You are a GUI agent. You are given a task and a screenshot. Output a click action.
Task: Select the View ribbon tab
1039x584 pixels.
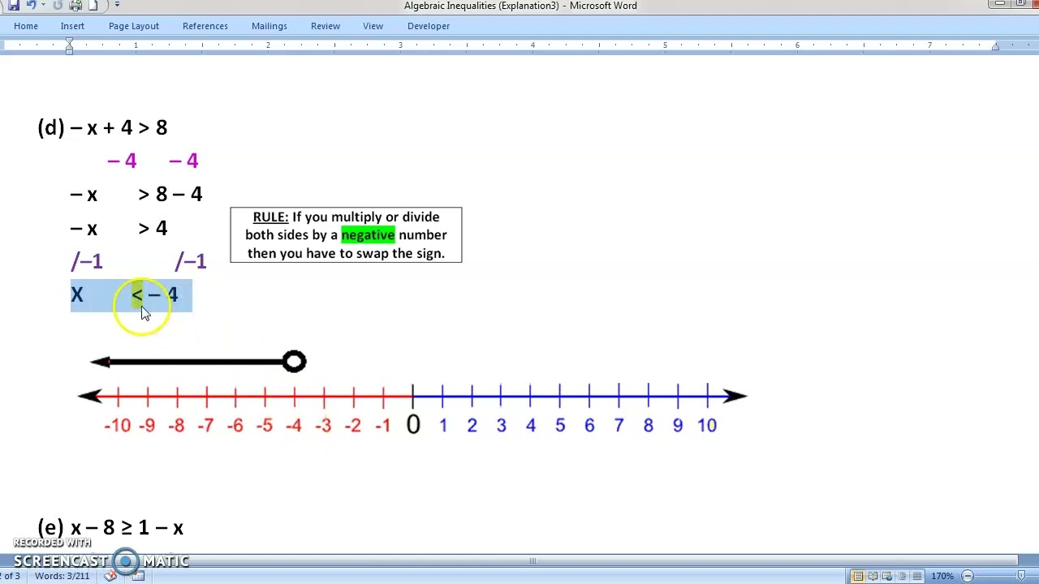click(373, 26)
